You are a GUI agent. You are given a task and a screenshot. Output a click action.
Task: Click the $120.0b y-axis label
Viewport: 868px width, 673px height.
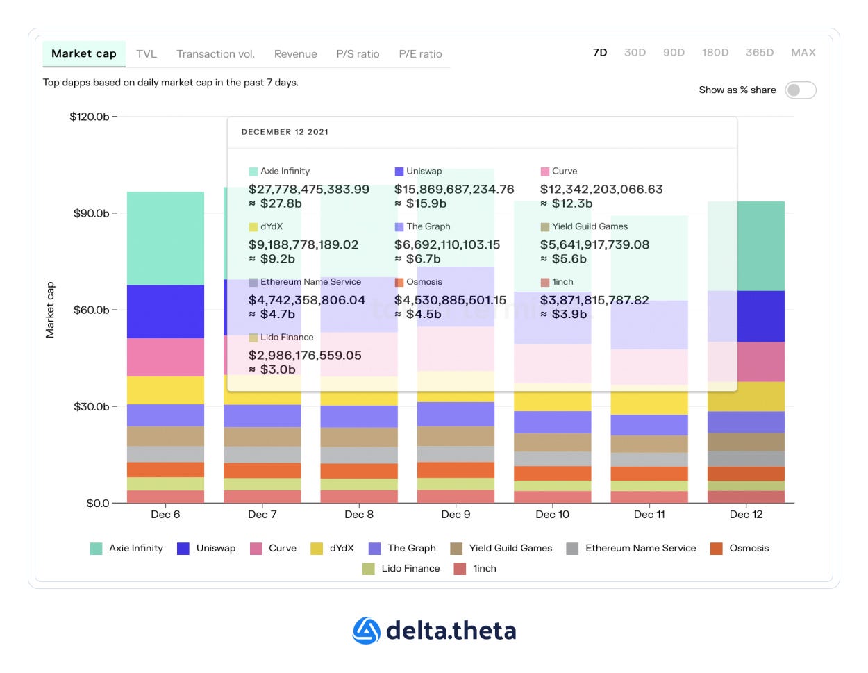(89, 117)
